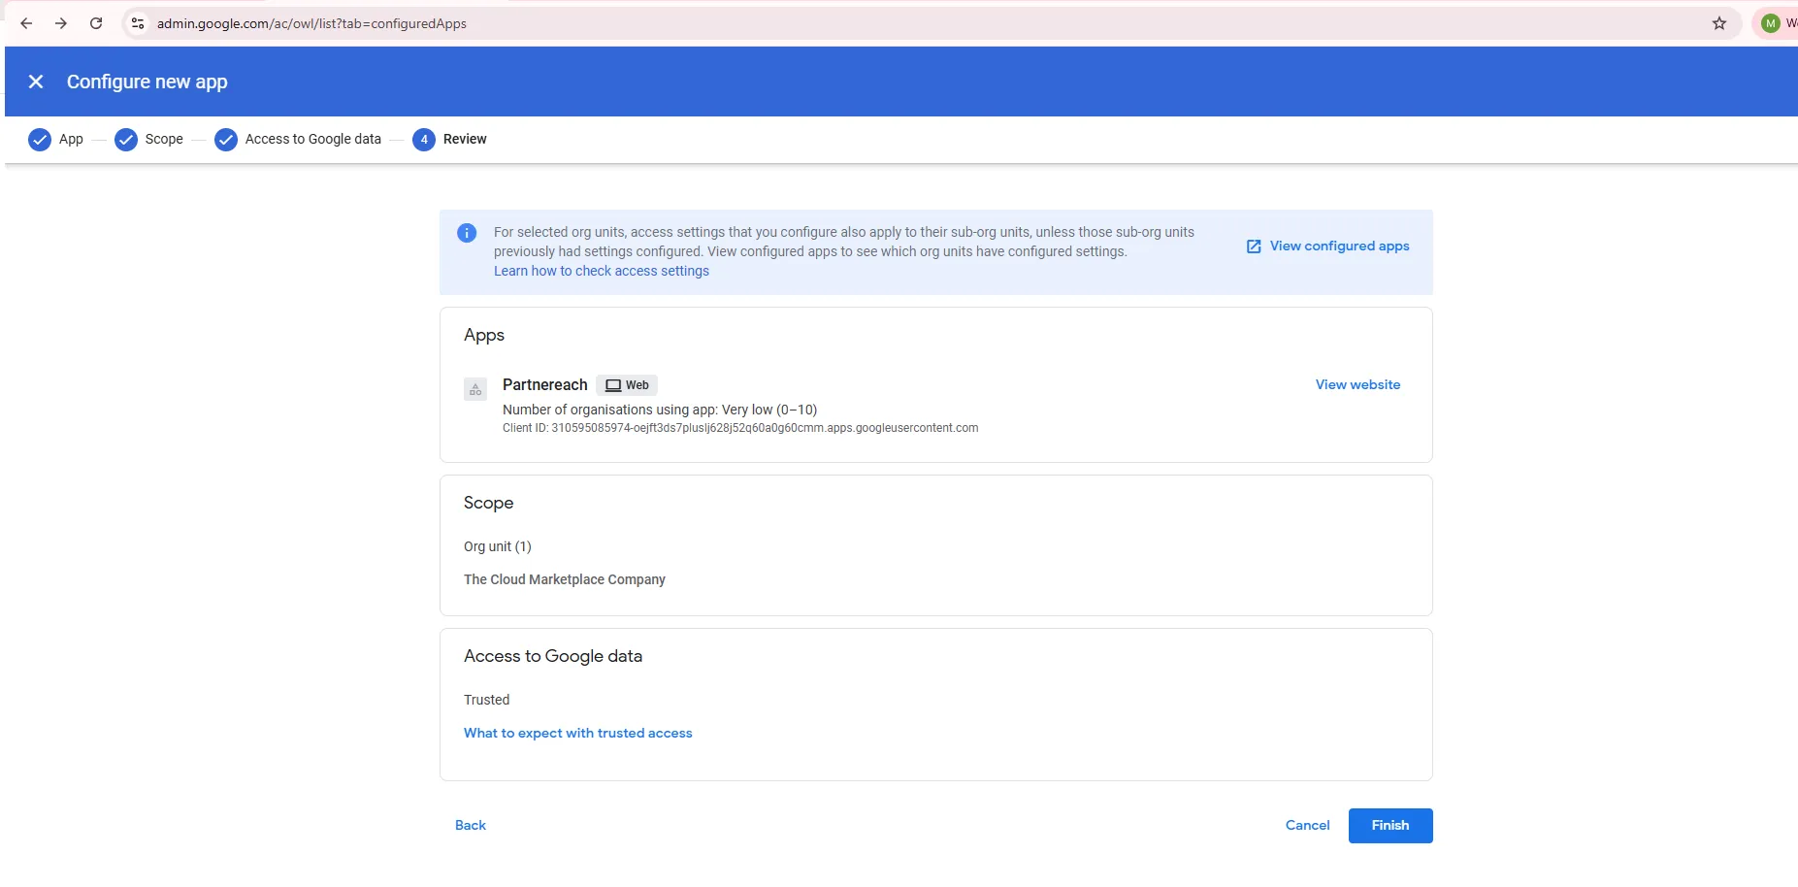
Task: Click the Finish button
Action: pyautogui.click(x=1390, y=826)
